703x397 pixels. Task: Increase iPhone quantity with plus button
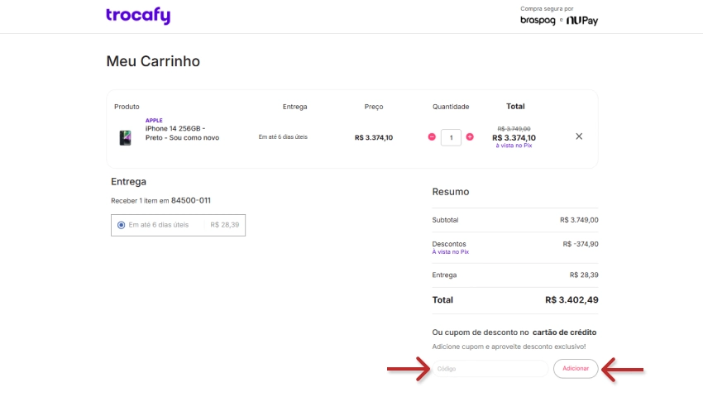coord(470,136)
